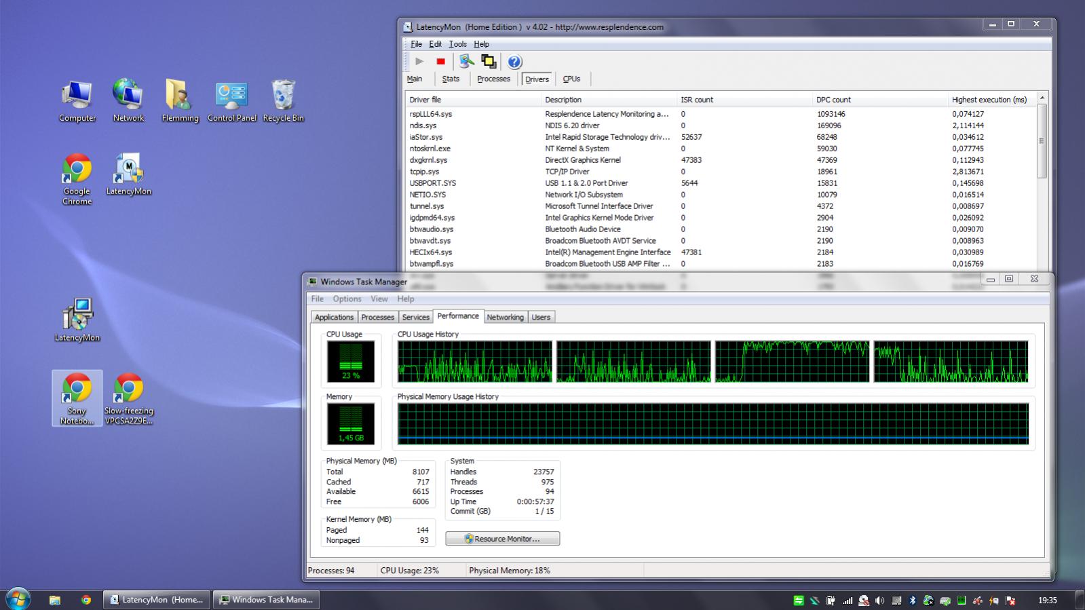Open LatencyMon help question mark icon
1085x610 pixels.
tap(514, 62)
